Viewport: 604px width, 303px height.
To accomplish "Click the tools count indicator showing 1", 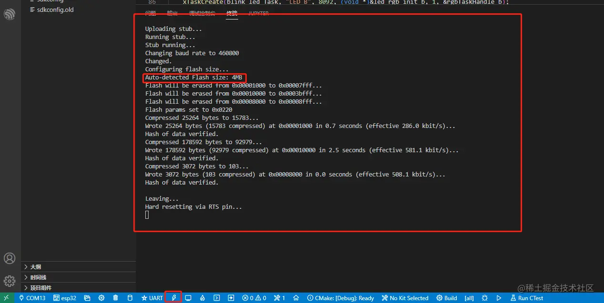I will pos(280,298).
